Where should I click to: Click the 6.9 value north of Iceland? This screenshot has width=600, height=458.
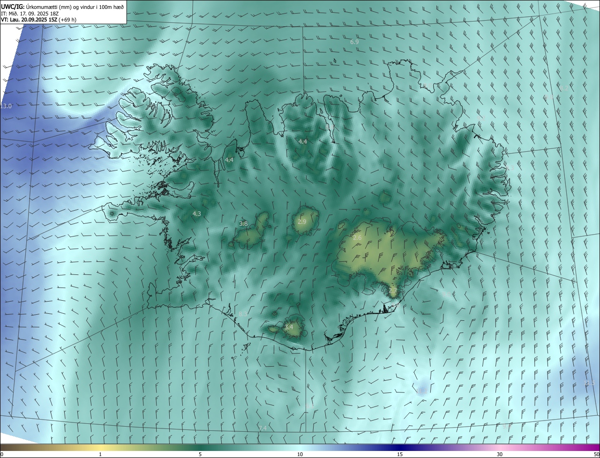click(x=354, y=42)
